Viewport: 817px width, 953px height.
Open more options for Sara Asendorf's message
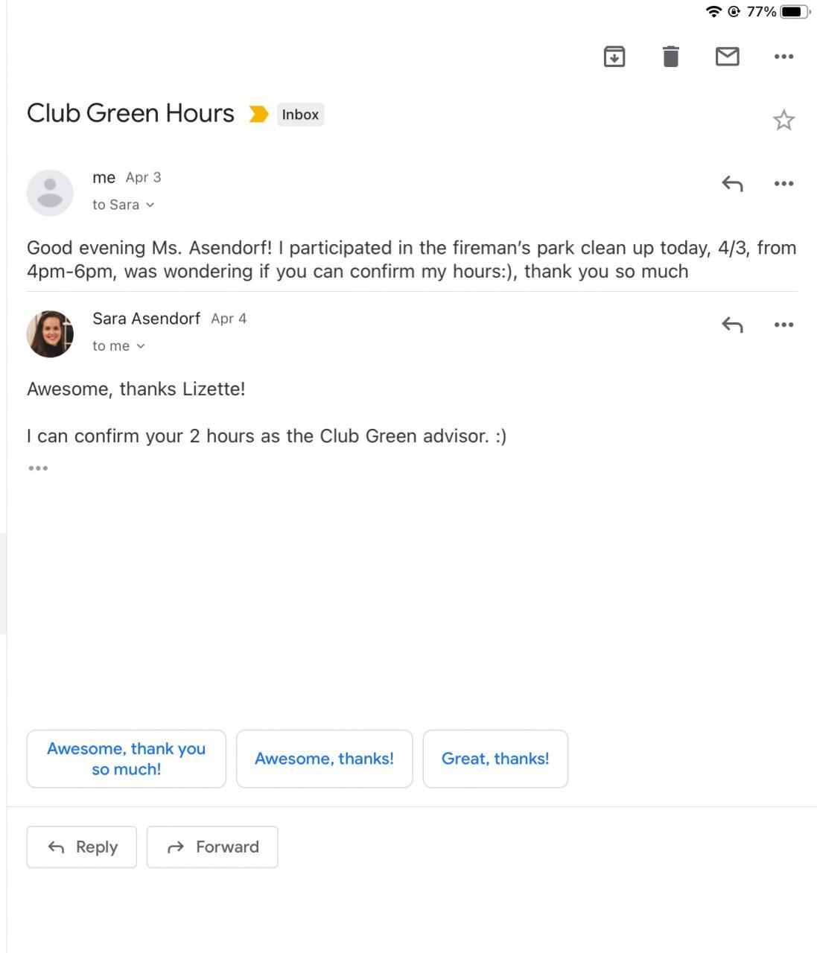783,325
